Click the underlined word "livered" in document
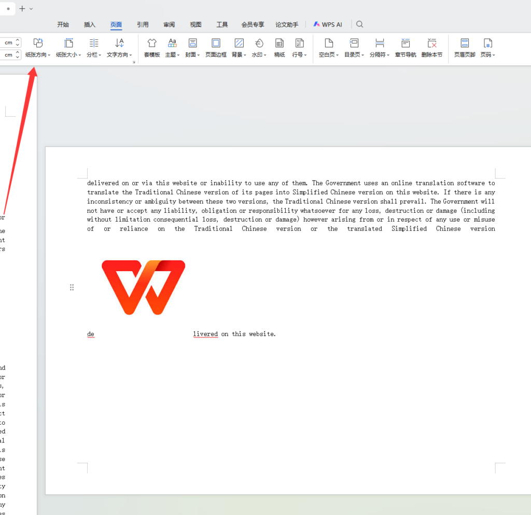 [x=205, y=334]
